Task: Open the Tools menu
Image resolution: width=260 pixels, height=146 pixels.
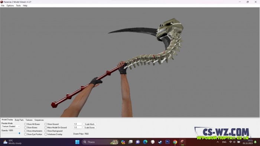Action: pos(18,6)
